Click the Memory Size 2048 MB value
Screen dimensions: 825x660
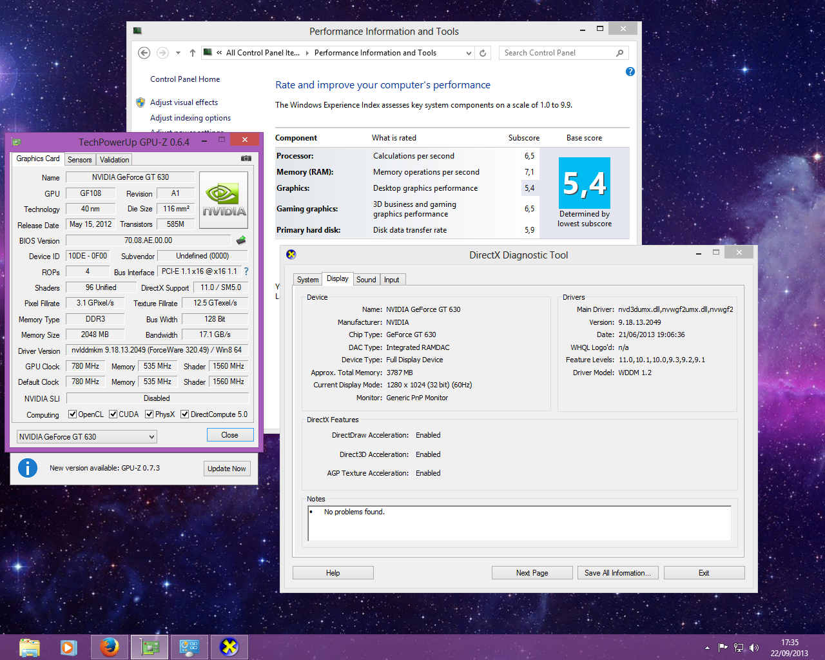coord(95,335)
